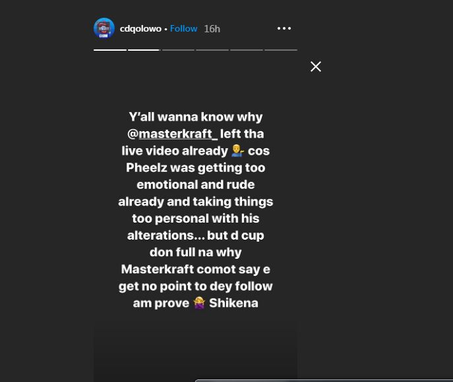Image resolution: width=453 pixels, height=382 pixels.
Task: Close the story with the X icon
Action: pyautogui.click(x=316, y=67)
